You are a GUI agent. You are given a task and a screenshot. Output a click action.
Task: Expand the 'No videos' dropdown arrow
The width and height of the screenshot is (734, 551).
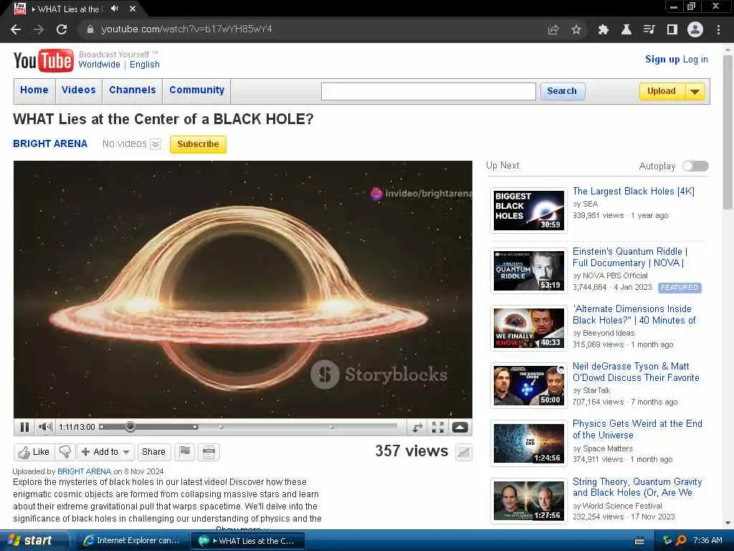pos(156,143)
